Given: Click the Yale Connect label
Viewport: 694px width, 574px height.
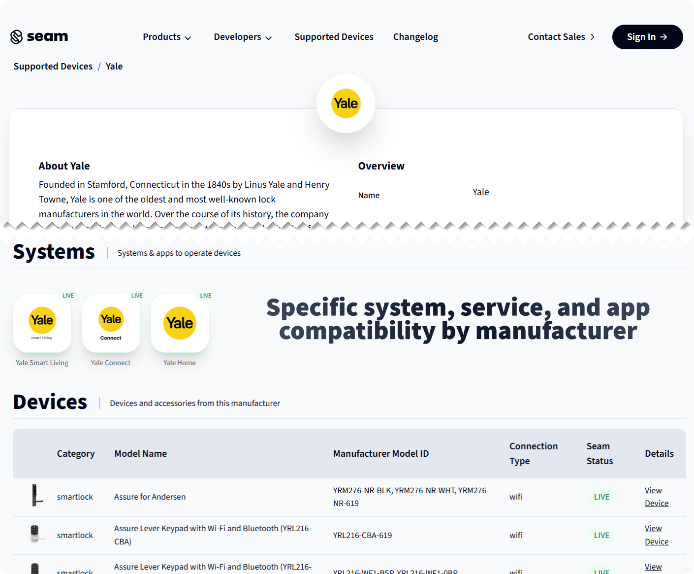Looking at the screenshot, I should point(111,363).
